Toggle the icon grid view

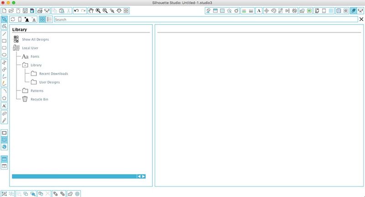pyautogui.click(x=42, y=20)
